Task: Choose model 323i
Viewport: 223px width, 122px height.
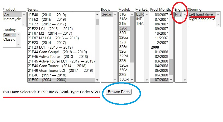Action: (124, 42)
